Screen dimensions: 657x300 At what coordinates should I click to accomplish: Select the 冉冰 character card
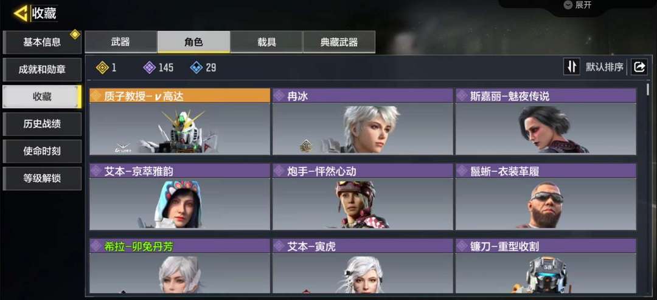363,121
